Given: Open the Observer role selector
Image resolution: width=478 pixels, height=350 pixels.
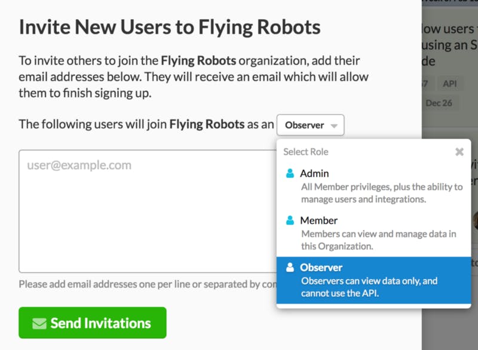Looking at the screenshot, I should coord(311,125).
